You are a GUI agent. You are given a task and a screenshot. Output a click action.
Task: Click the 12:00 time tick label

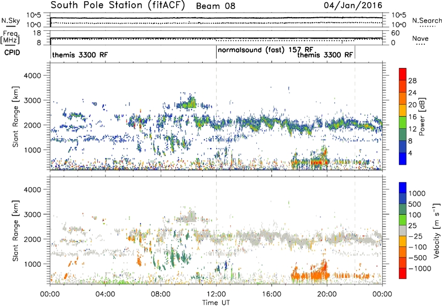point(216,294)
